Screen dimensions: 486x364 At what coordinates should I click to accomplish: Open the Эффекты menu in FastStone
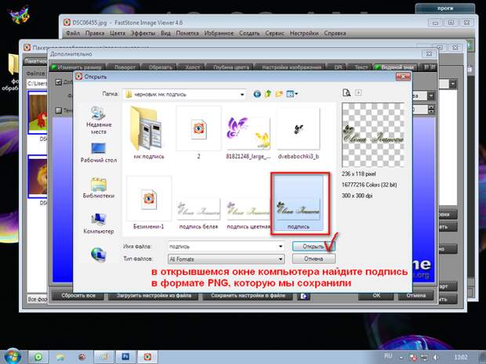click(x=143, y=33)
